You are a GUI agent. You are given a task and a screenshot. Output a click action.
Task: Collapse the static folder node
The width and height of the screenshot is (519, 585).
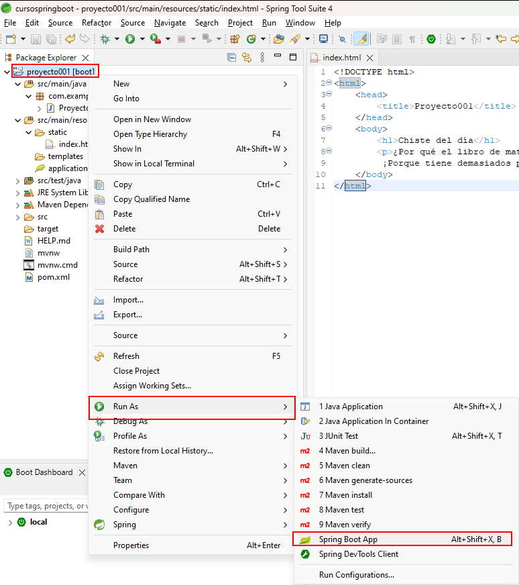[29, 132]
